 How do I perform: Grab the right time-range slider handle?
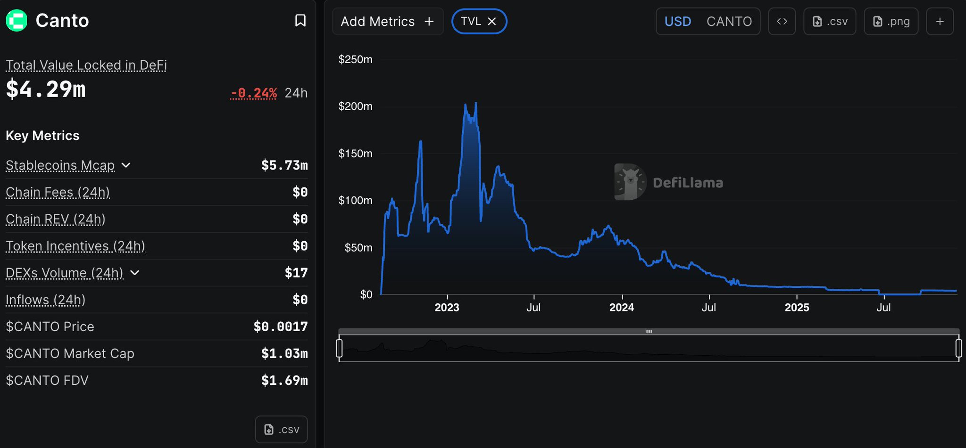(x=958, y=348)
